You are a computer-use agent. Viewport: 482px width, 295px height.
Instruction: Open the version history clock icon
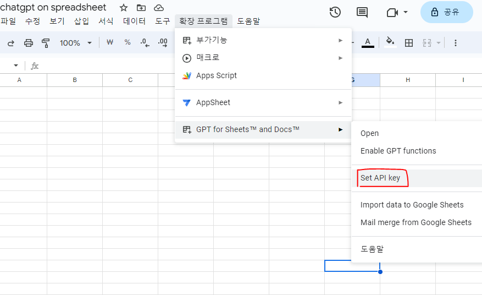click(335, 12)
